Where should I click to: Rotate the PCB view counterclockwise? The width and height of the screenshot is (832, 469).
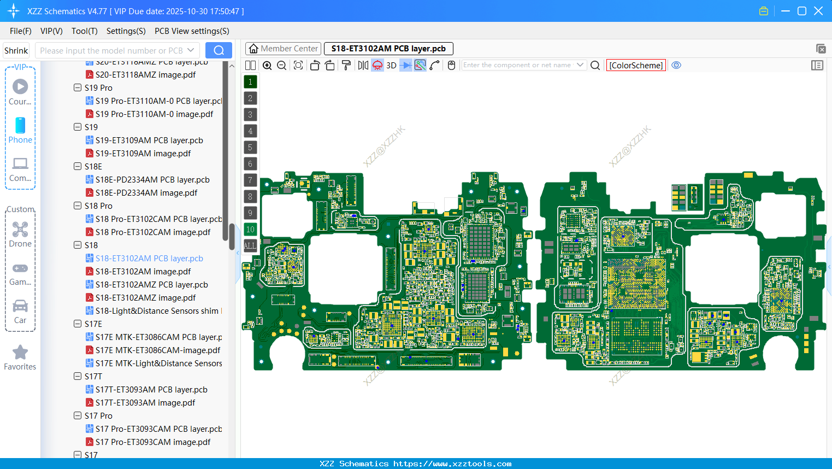[315, 65]
